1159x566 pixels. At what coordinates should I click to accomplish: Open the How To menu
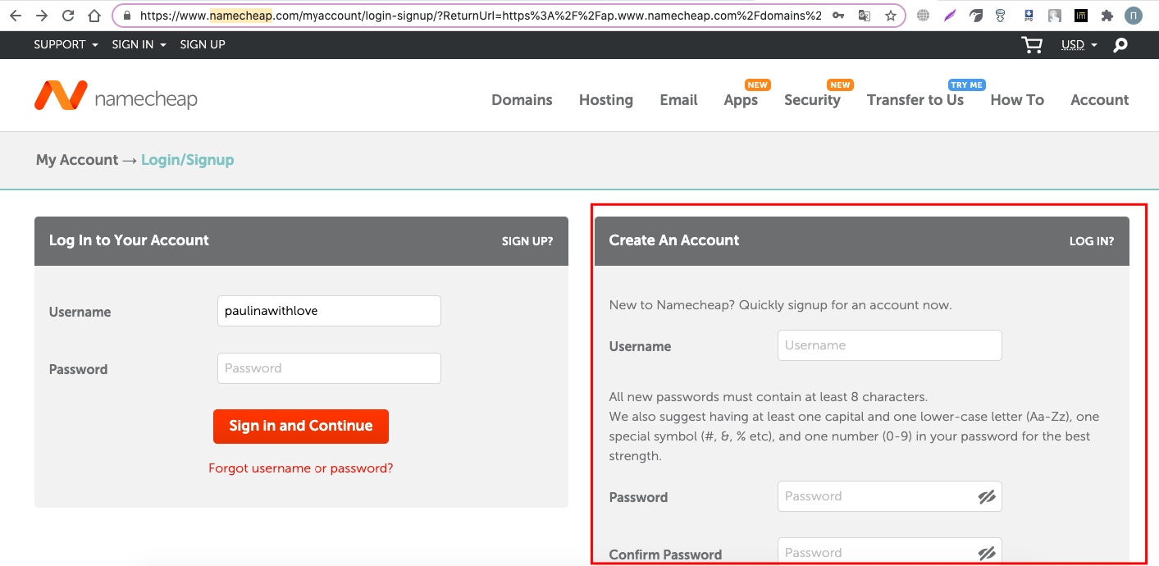[x=1017, y=100]
